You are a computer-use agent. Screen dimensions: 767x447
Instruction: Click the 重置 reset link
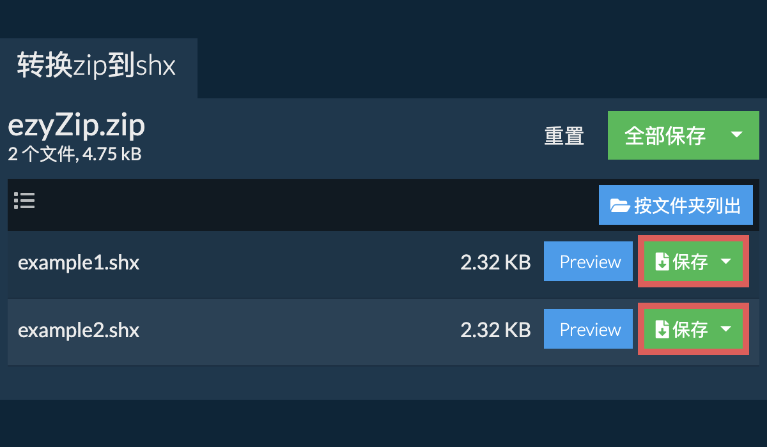pyautogui.click(x=564, y=136)
